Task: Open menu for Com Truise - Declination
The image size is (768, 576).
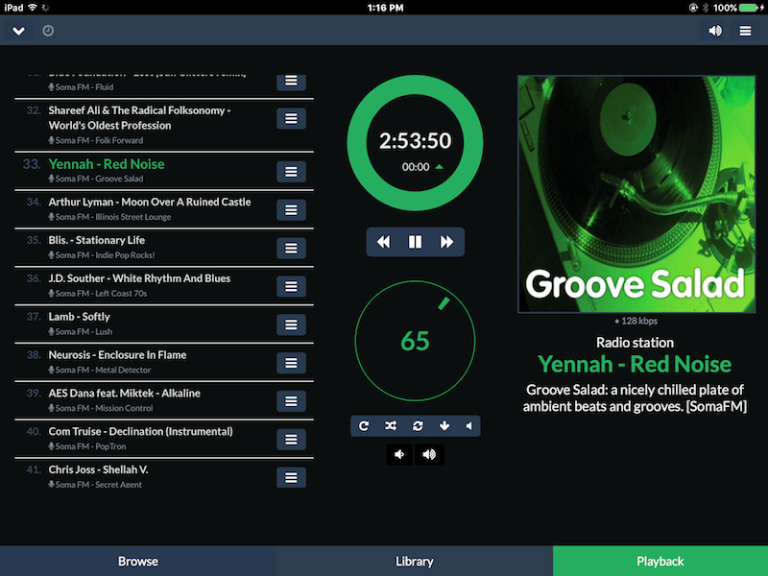Action: [x=291, y=439]
